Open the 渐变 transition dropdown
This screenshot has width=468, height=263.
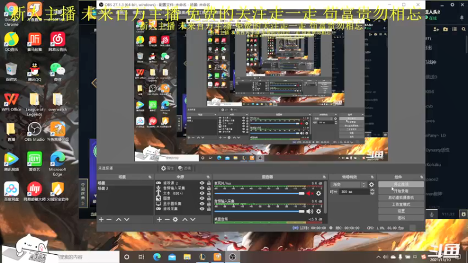coord(349,185)
